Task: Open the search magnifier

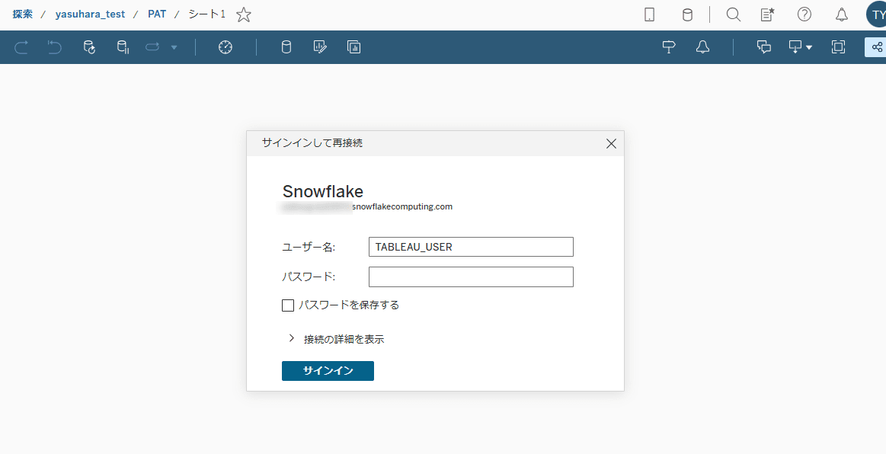Action: click(x=734, y=14)
